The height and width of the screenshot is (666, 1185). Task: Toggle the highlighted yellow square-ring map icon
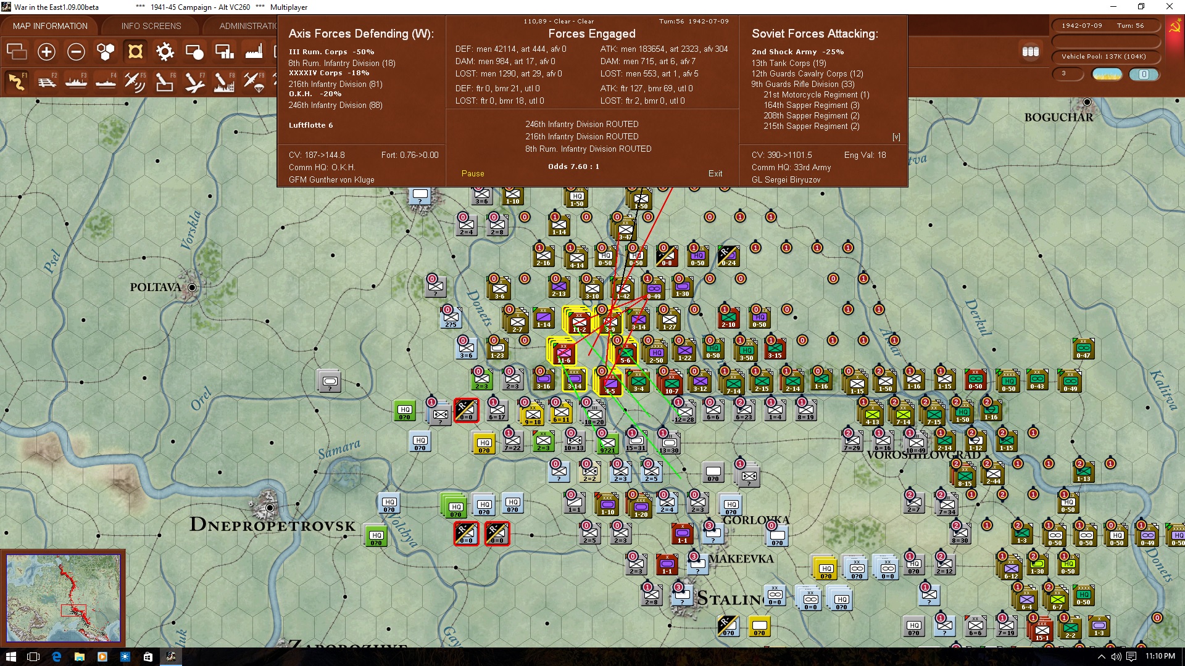tap(135, 52)
